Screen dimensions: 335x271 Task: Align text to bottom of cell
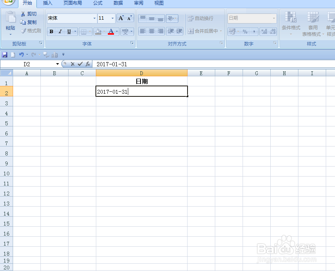pos(161,19)
